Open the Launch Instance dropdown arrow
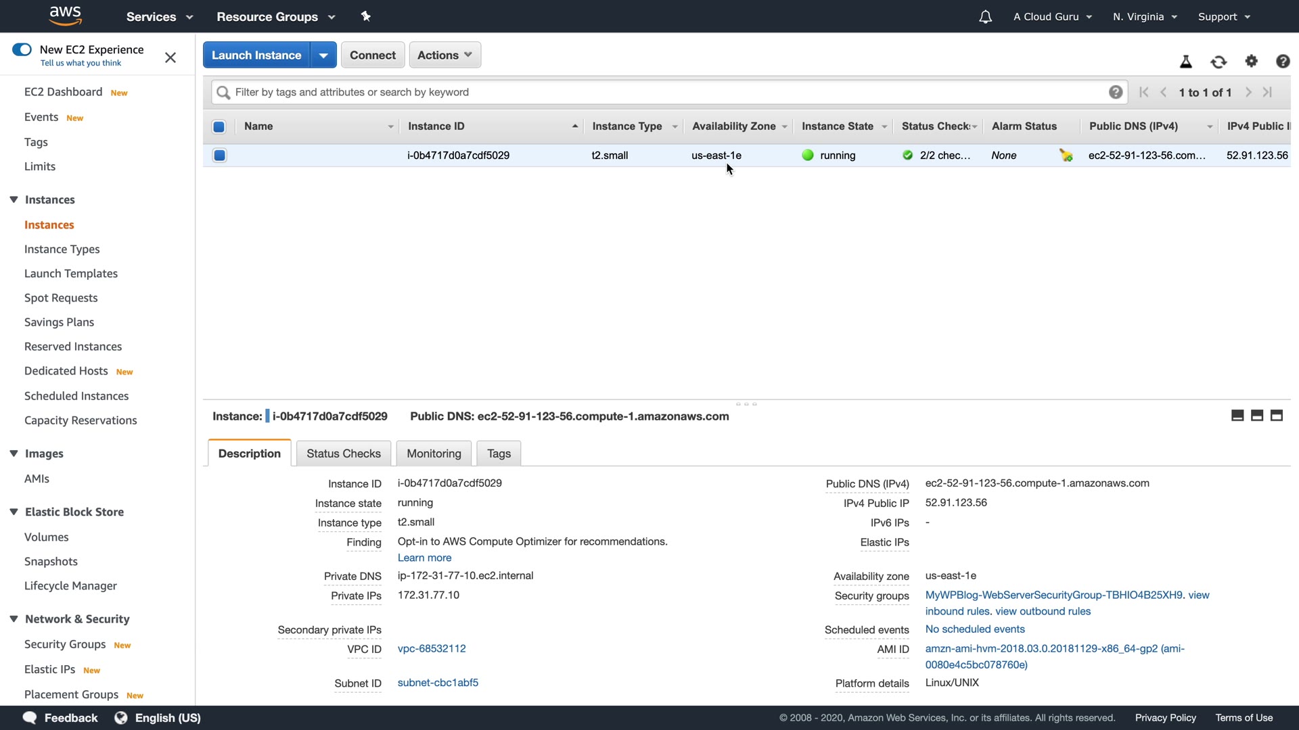This screenshot has width=1299, height=730. pyautogui.click(x=323, y=55)
